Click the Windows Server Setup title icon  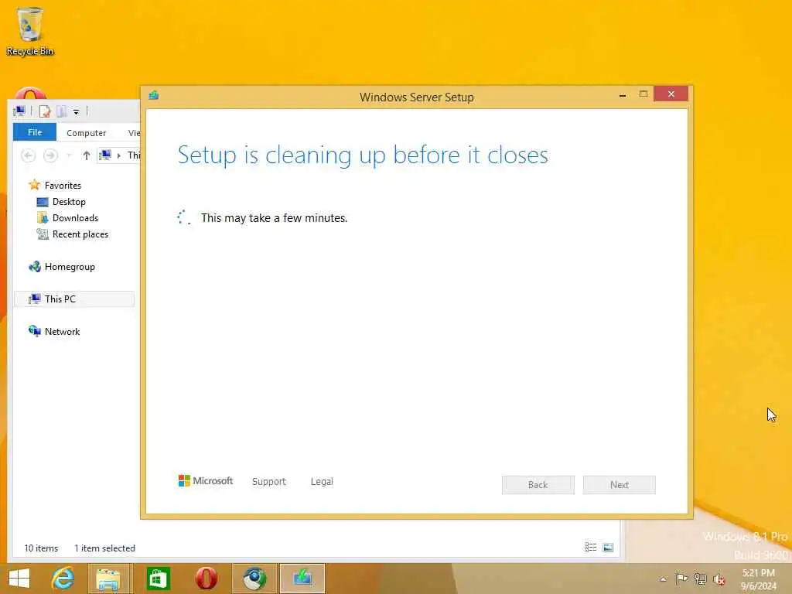[154, 95]
